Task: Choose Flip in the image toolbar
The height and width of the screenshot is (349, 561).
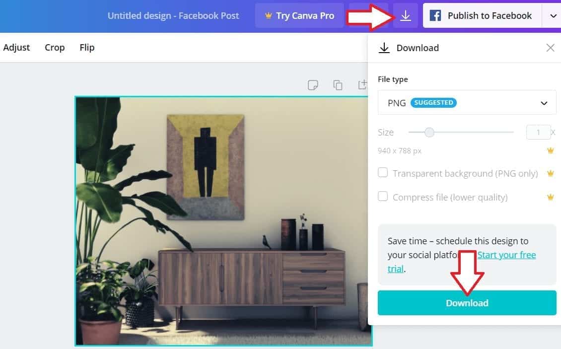Action: coord(87,48)
